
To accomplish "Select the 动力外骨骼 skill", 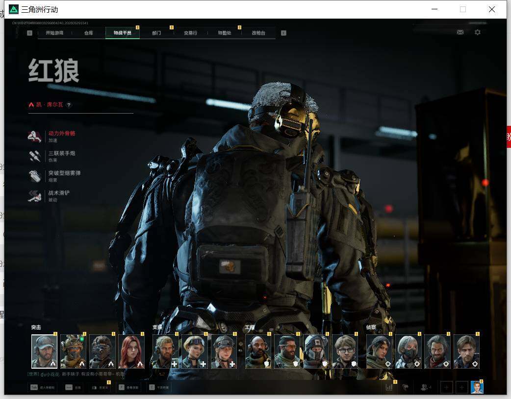I will click(x=52, y=137).
